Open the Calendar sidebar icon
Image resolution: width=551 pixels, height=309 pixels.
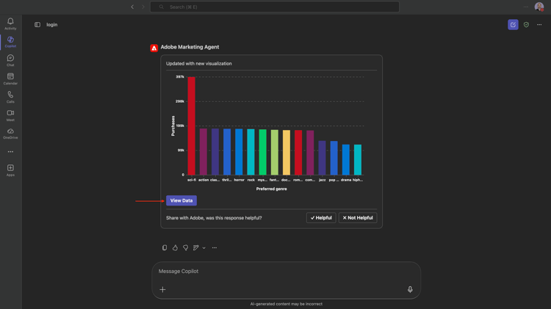coord(10,79)
